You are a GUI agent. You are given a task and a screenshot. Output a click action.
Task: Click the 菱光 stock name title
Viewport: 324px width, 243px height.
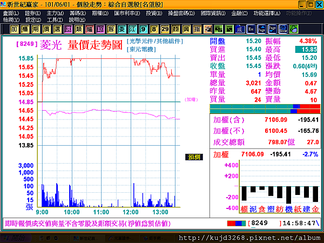[51, 45]
